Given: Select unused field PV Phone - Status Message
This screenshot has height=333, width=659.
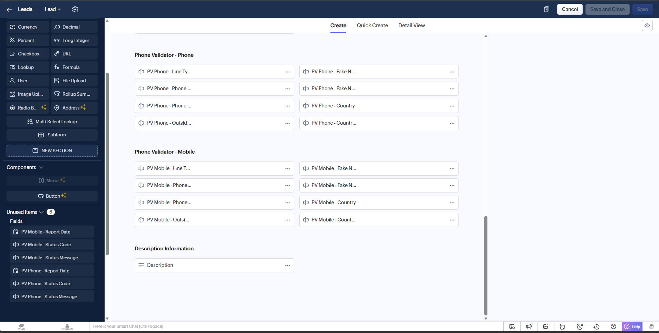Looking at the screenshot, I should pyautogui.click(x=52, y=296).
